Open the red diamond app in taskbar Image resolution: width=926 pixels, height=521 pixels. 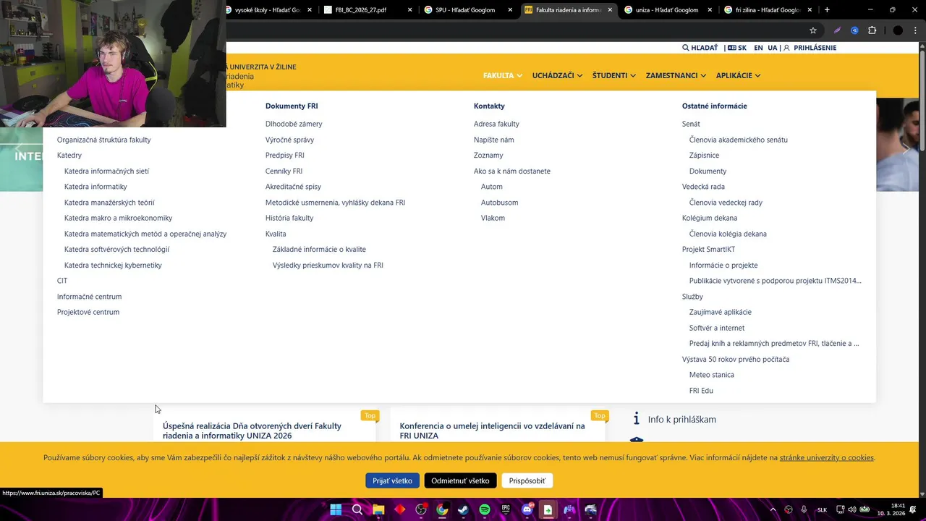point(400,509)
